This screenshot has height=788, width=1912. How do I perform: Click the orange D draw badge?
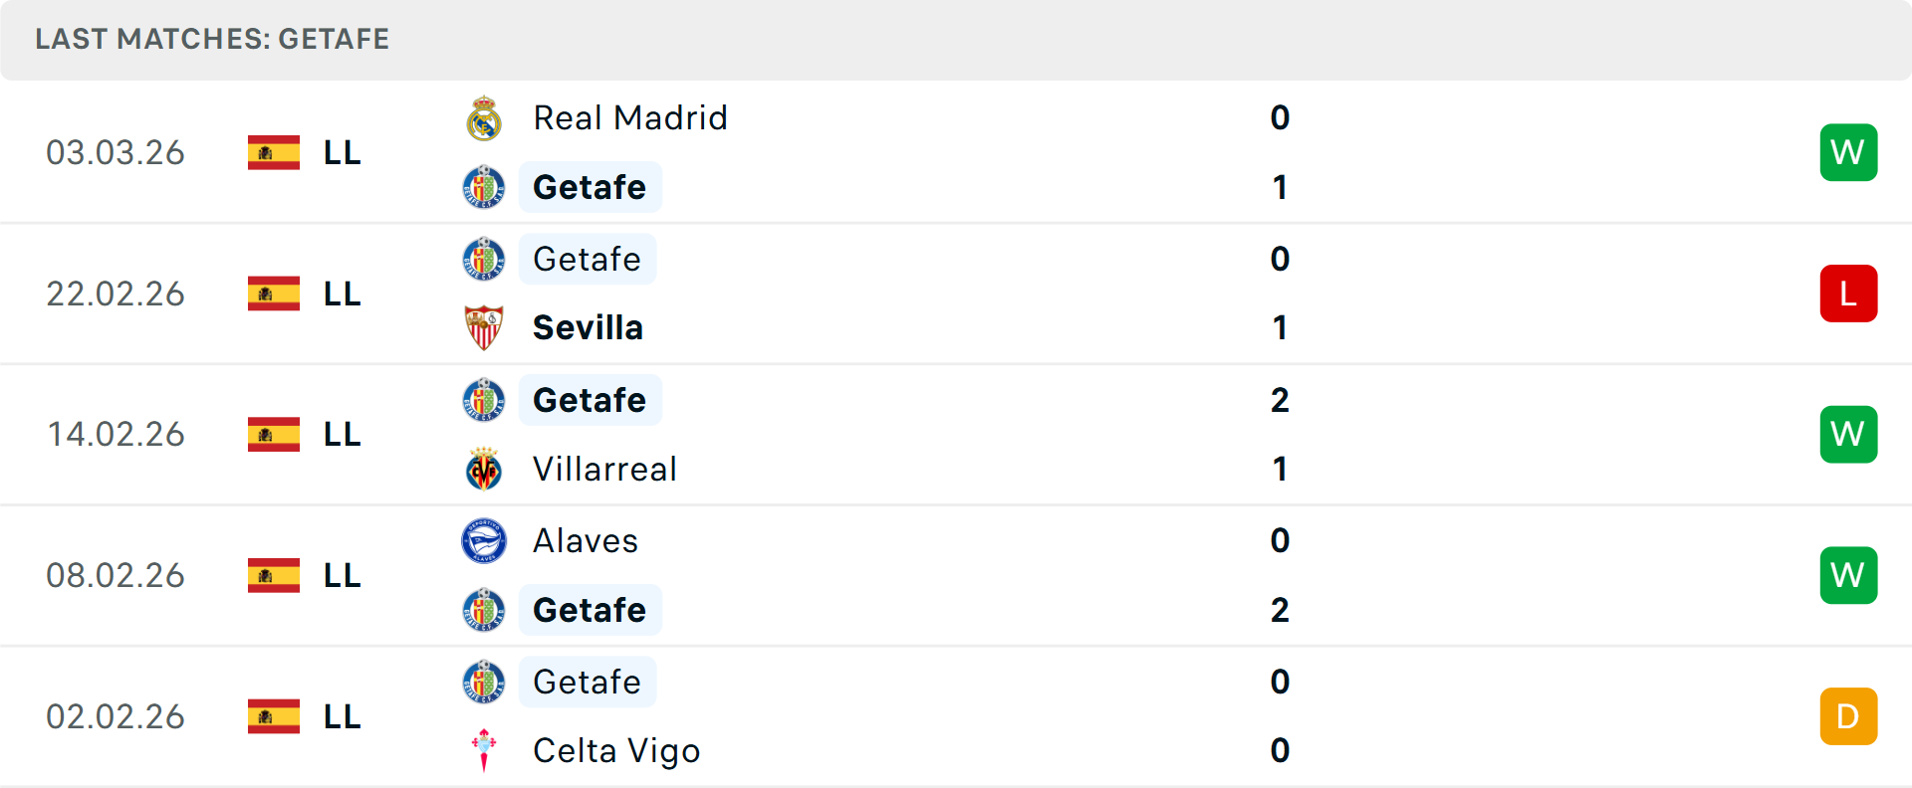[1848, 716]
